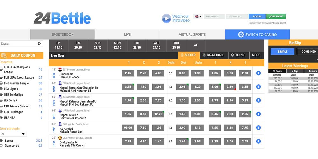318x159 pixels.
Task: Open the Virtual Sports tab
Action: click(192, 34)
